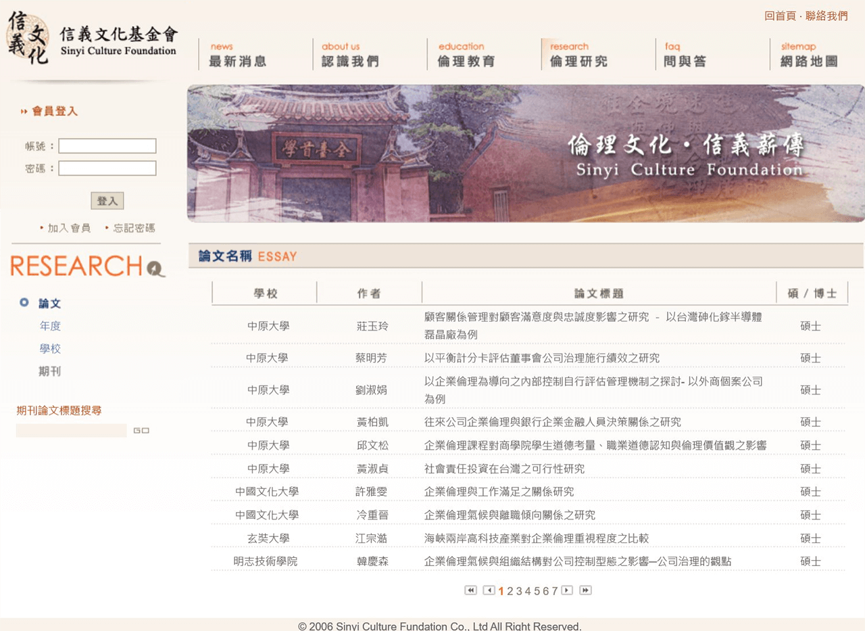Focus the journal essay title search box
865x631 pixels.
coord(71,431)
